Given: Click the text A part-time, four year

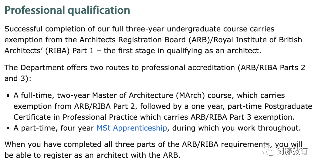Looking at the screenshot, I should [x=54, y=128].
